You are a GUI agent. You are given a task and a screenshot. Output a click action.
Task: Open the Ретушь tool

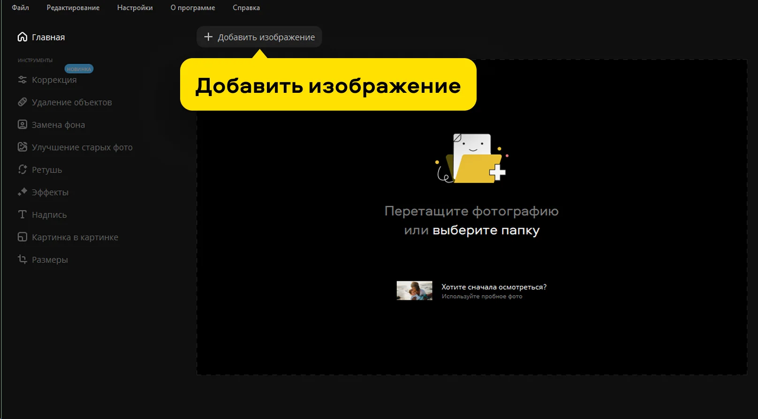tap(47, 170)
